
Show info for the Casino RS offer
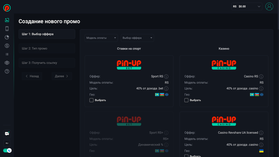point(261,76)
